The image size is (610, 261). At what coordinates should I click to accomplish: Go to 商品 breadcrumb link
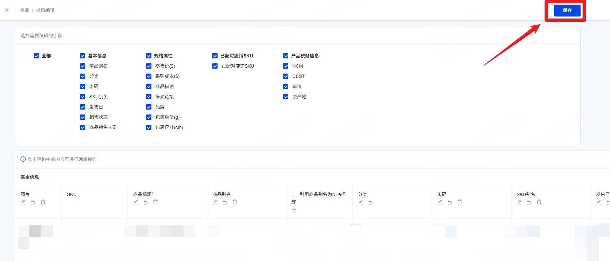[25, 10]
